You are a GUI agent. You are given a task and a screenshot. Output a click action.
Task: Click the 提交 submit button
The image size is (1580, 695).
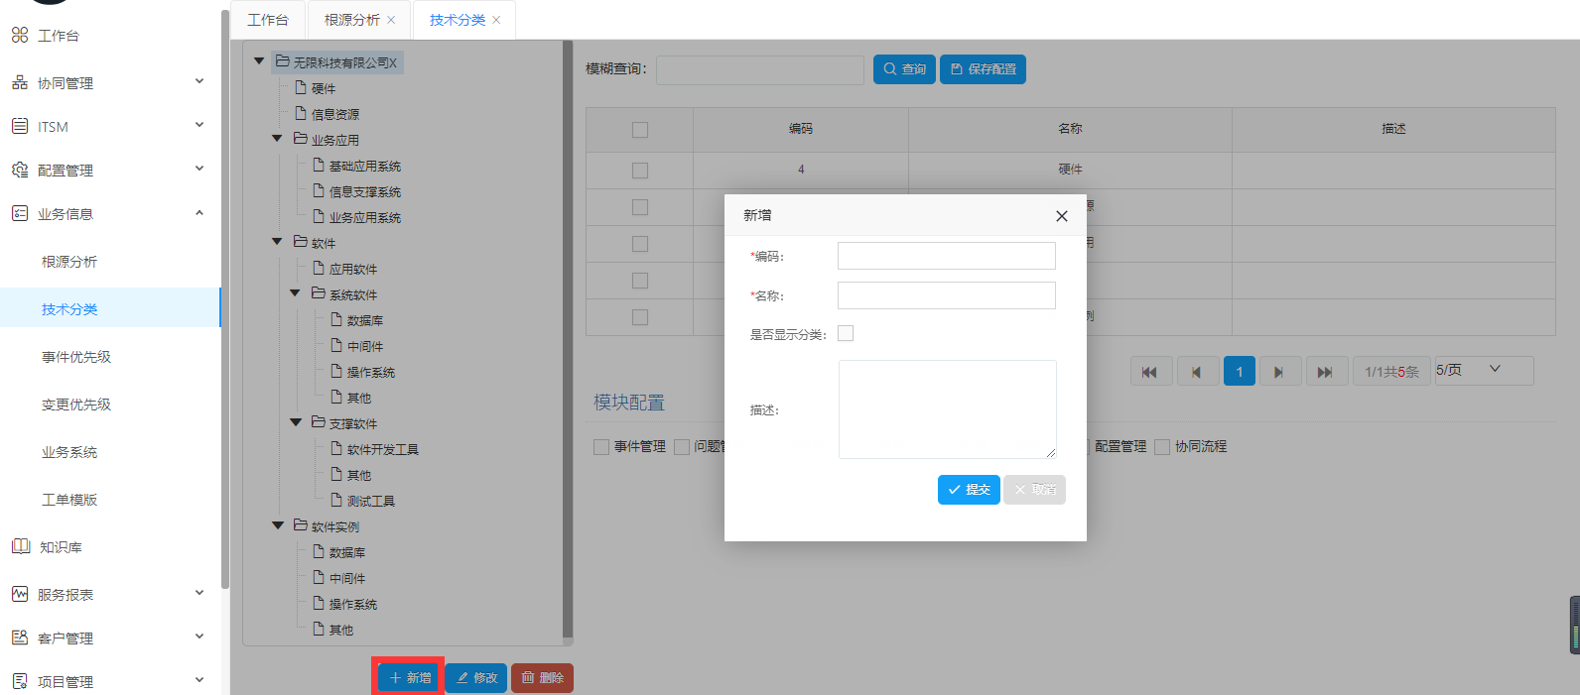tap(969, 490)
